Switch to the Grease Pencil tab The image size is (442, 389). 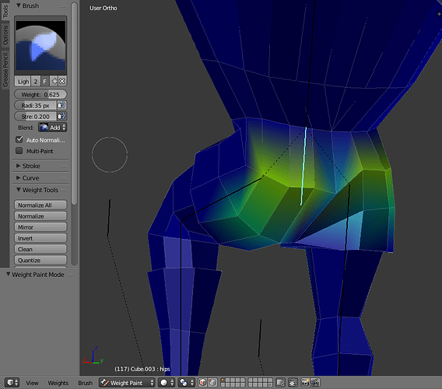[5, 69]
